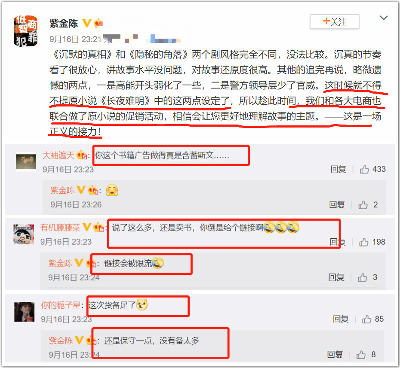
Task: Open 有机藤藤菜's profile via username
Action: click(x=60, y=228)
